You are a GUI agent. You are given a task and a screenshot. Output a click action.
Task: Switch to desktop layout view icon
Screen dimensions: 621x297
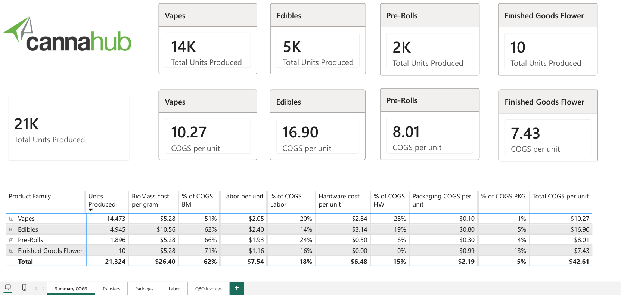click(8, 288)
